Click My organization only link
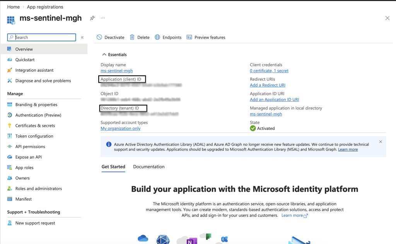 pyautogui.click(x=121, y=128)
